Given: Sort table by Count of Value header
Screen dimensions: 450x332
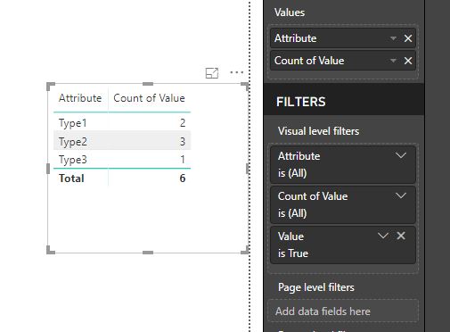Looking at the screenshot, I should tap(149, 98).
